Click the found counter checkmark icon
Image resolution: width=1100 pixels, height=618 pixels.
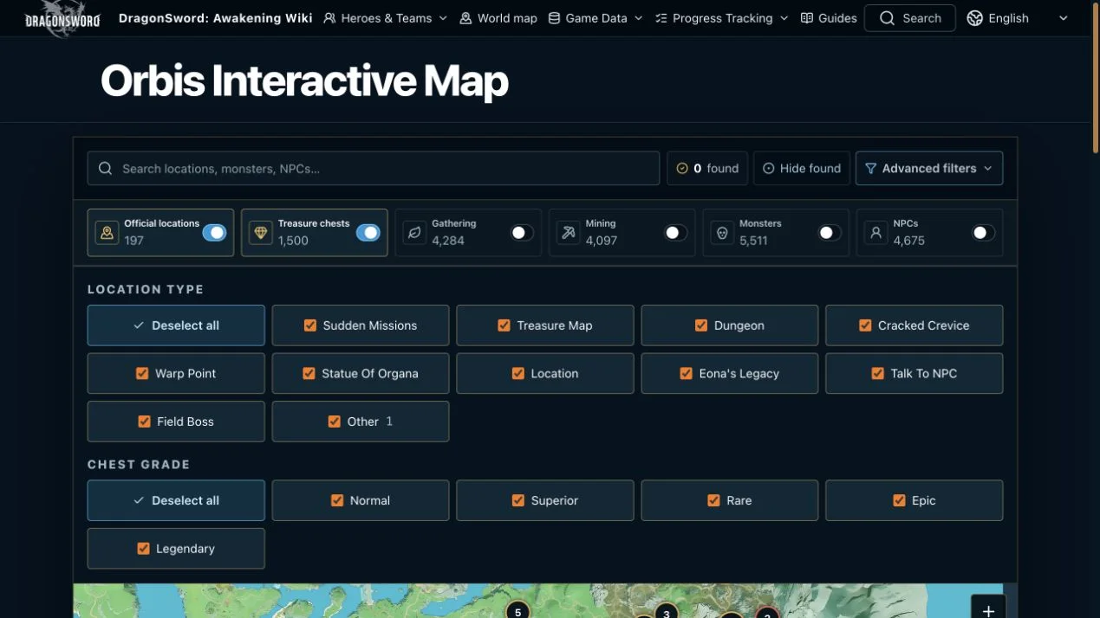coord(682,169)
